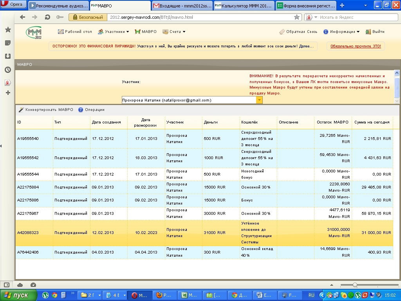
Task: Toggle the panels button in the status bar
Action: click(7, 285)
